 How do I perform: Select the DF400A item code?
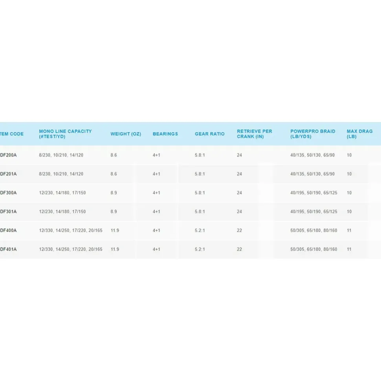coord(8,230)
